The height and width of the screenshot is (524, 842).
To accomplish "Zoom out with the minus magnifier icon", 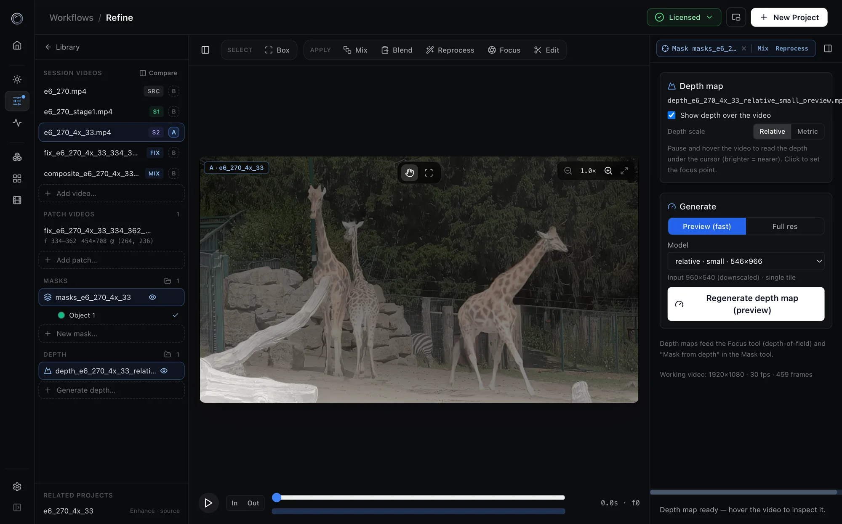I will (568, 171).
